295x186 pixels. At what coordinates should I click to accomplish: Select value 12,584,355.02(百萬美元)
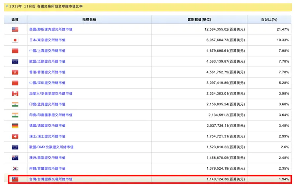224,29
